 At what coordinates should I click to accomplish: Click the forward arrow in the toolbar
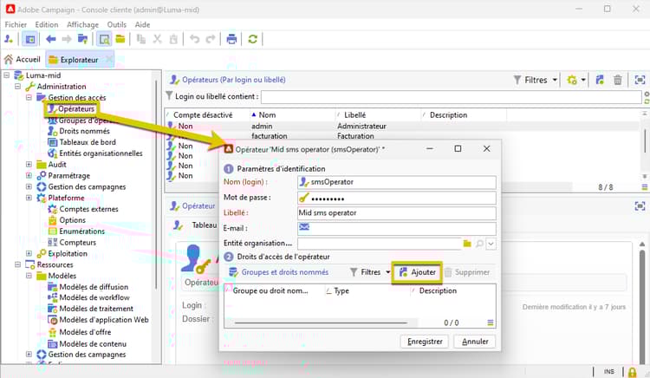tap(67, 39)
